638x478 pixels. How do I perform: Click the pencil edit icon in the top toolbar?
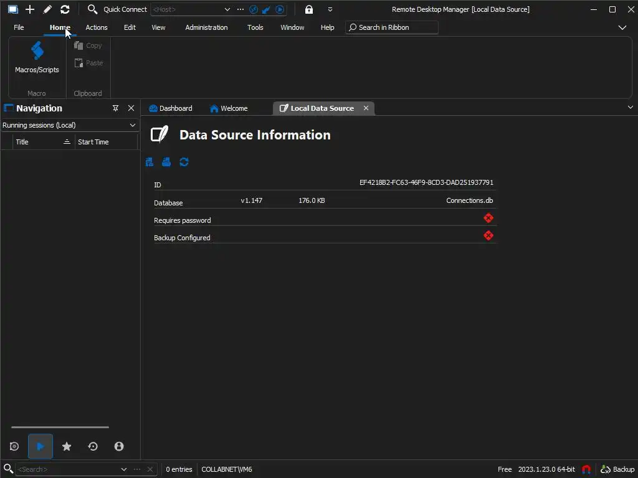[x=47, y=9]
